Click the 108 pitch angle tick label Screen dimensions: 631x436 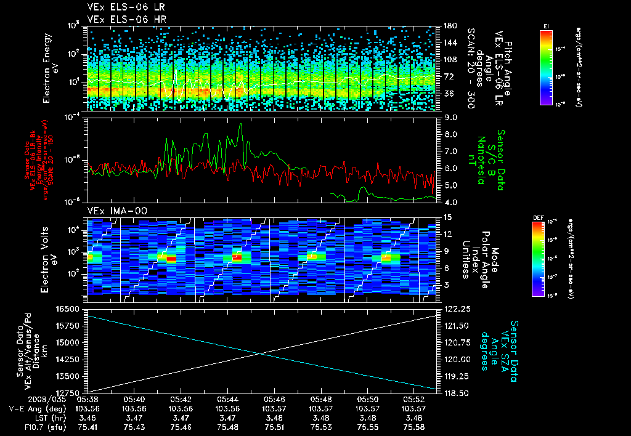click(x=449, y=60)
